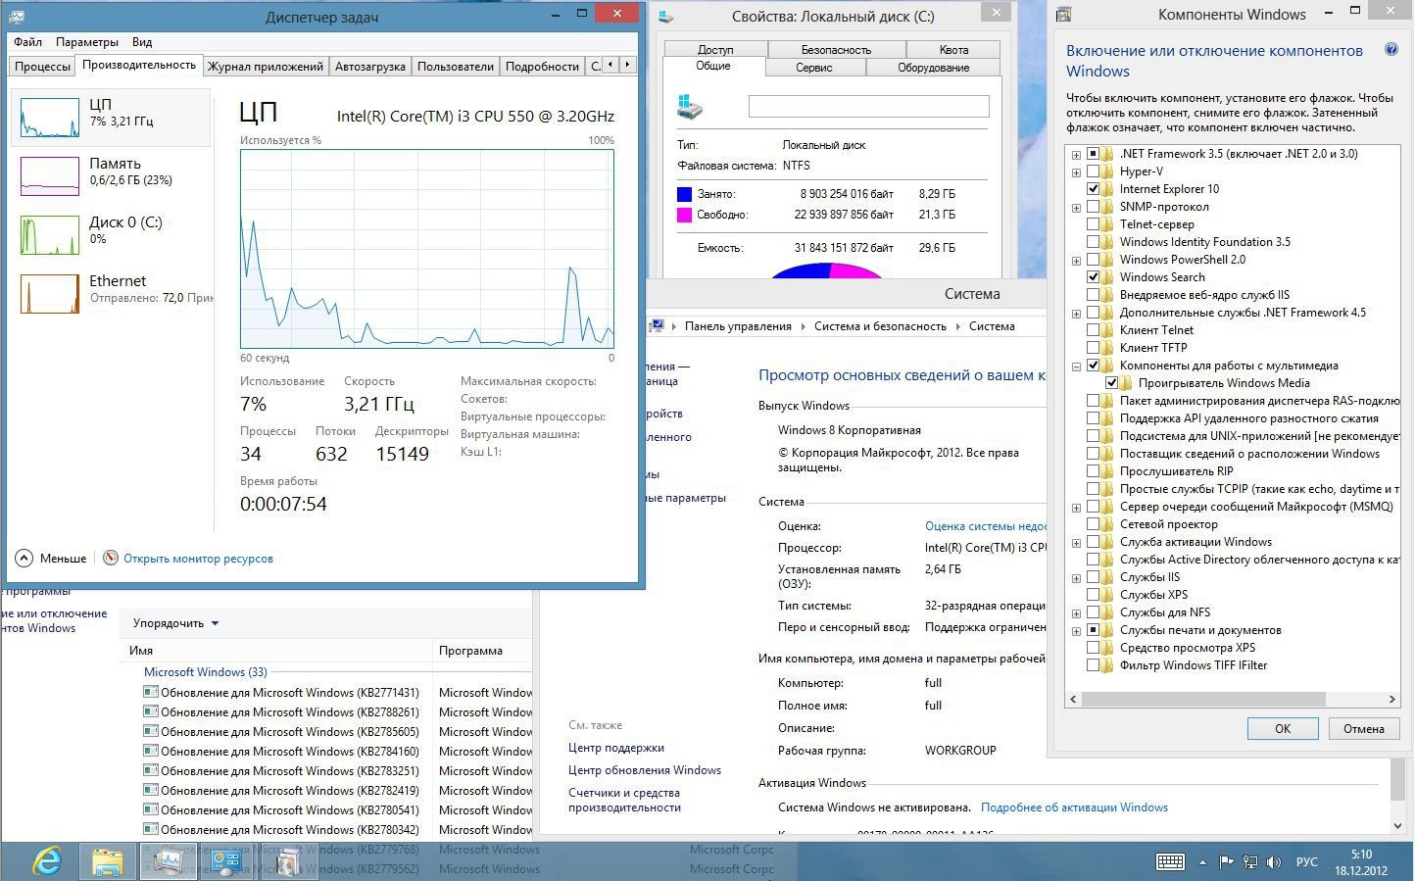Viewport: 1415px width, 881px height.
Task: Open the volume speaker tray icon
Action: pos(1274,862)
